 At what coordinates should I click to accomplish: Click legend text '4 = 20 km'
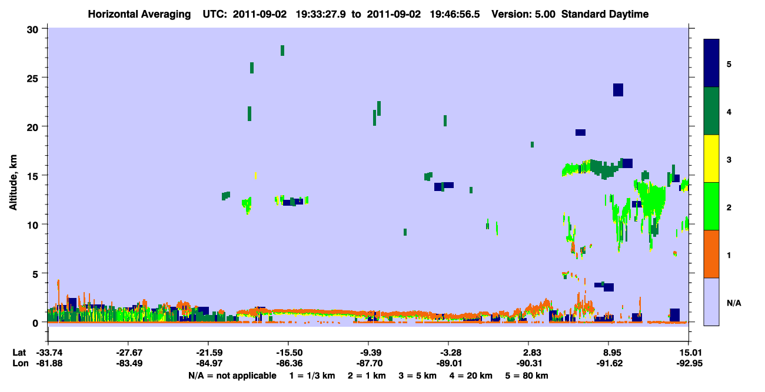(x=471, y=376)
